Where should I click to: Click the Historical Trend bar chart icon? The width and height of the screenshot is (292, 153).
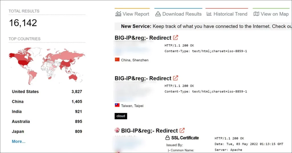[209, 14]
